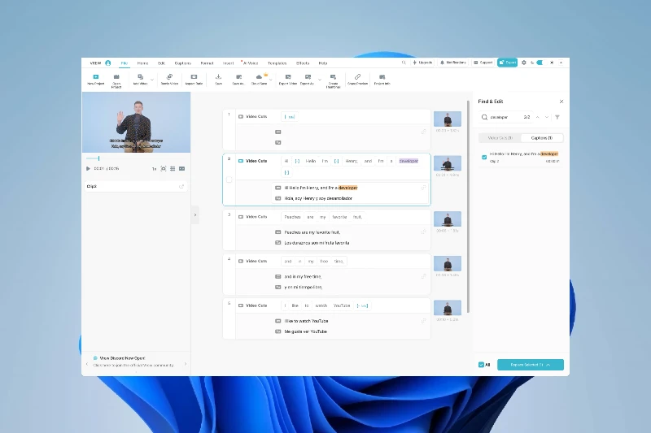Toggle the dark mode switch in top bar

[539, 63]
